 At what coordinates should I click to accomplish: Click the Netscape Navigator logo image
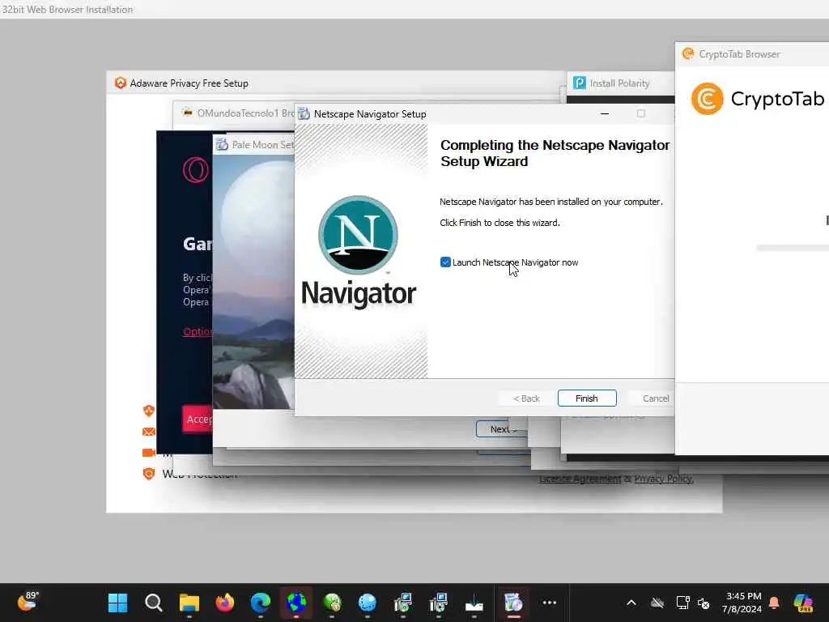click(359, 235)
